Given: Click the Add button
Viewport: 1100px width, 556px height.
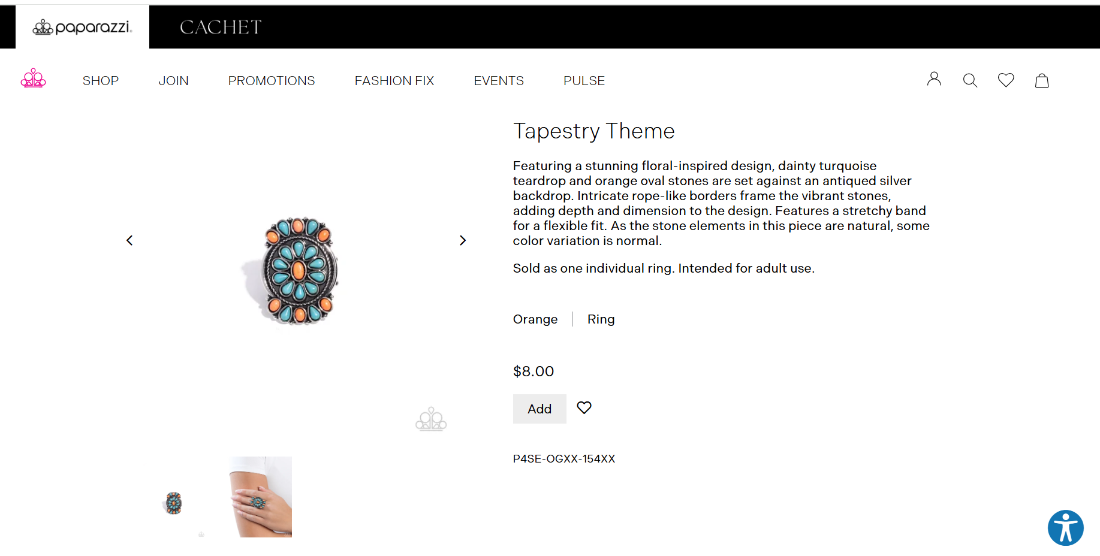Looking at the screenshot, I should click(540, 409).
